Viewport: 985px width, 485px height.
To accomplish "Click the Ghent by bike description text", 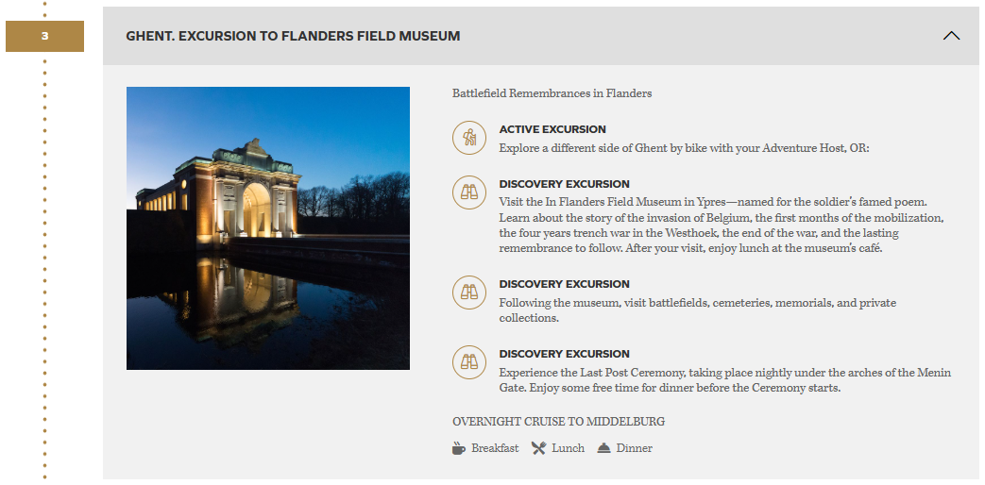I will pos(684,148).
